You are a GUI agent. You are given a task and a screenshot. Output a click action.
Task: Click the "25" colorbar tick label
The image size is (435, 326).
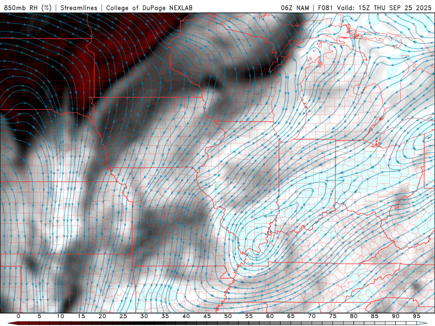coord(123,316)
